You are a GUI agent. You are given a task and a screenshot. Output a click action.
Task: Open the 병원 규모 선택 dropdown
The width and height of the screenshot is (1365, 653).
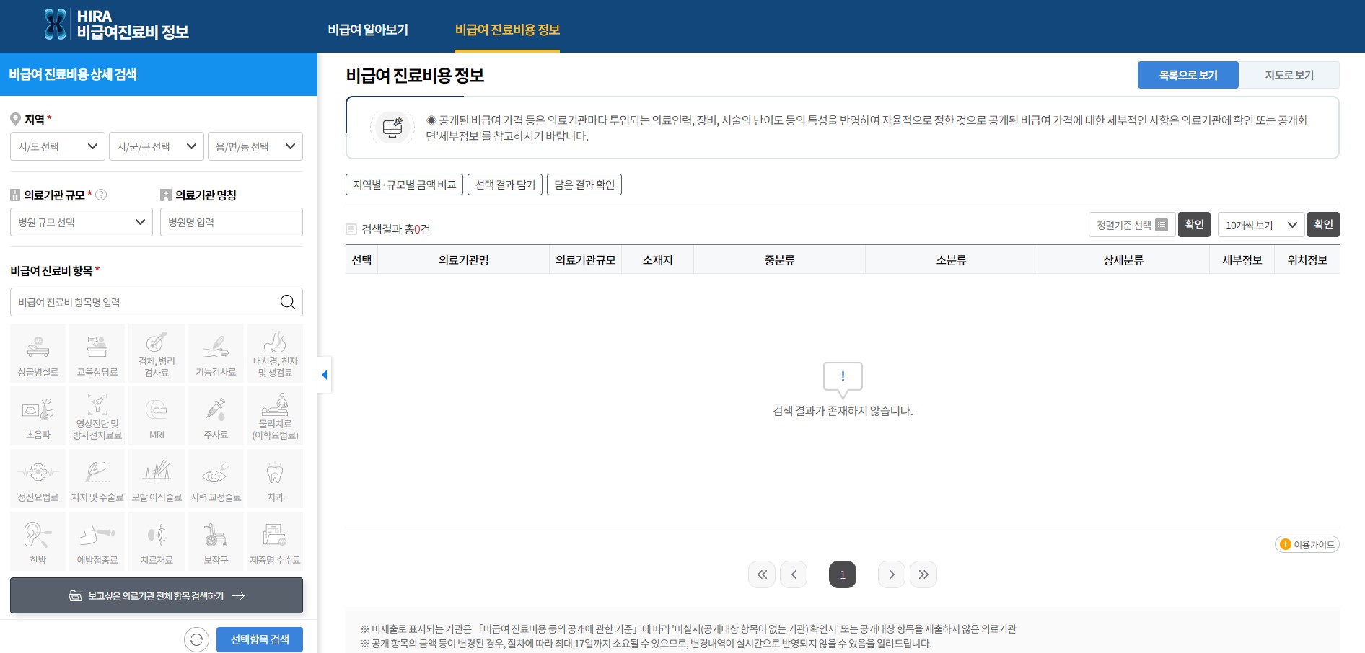(81, 222)
